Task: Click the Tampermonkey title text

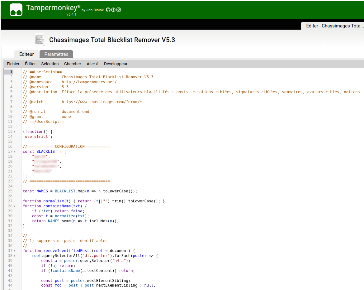Action: (52, 8)
